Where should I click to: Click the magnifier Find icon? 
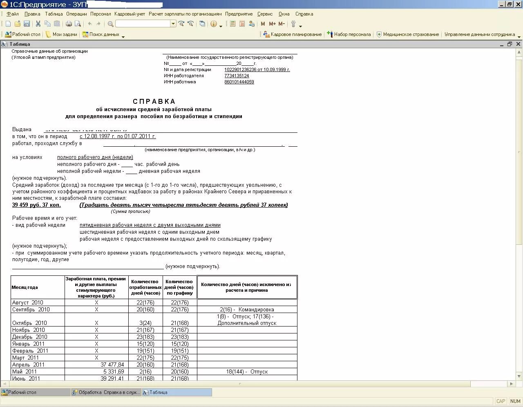[x=111, y=24]
